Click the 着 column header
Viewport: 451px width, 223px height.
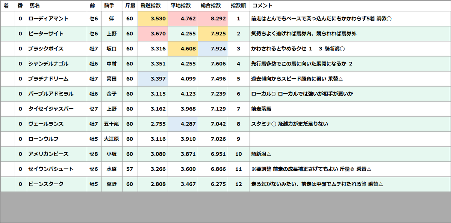(x=8, y=6)
